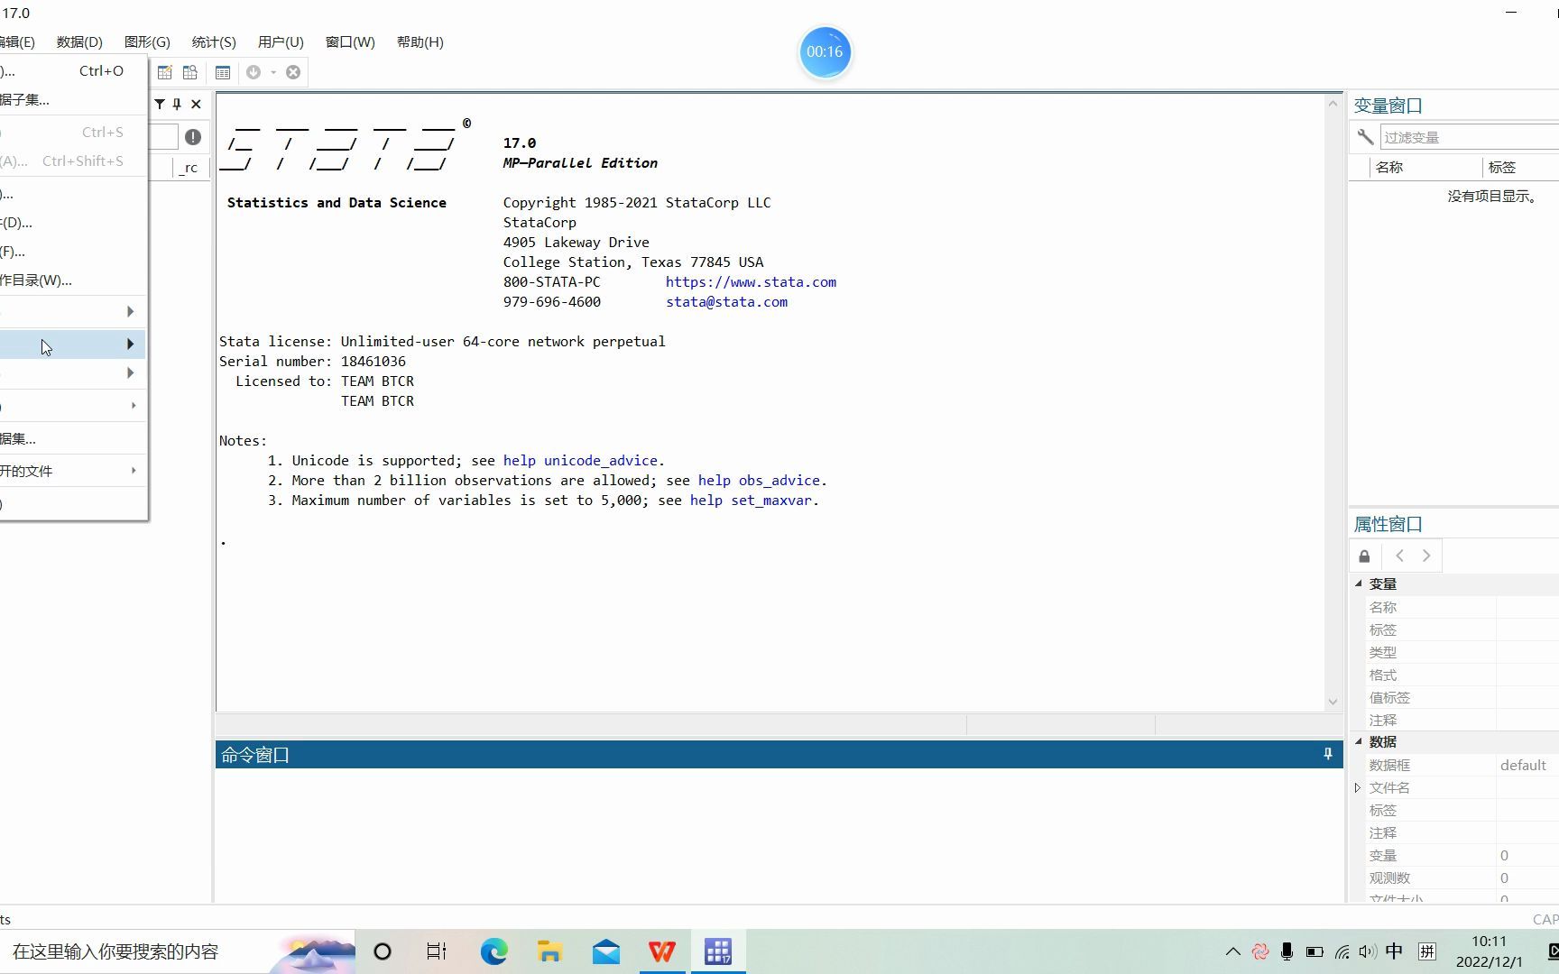This screenshot has height=974, width=1559.
Task: Open Cortana circle icon on taskbar
Action: coord(383,951)
